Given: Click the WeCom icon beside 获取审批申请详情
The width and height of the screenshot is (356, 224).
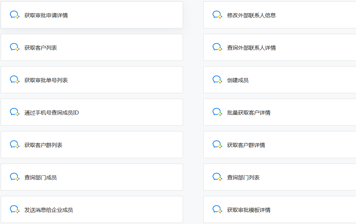Looking at the screenshot, I should (x=15, y=15).
